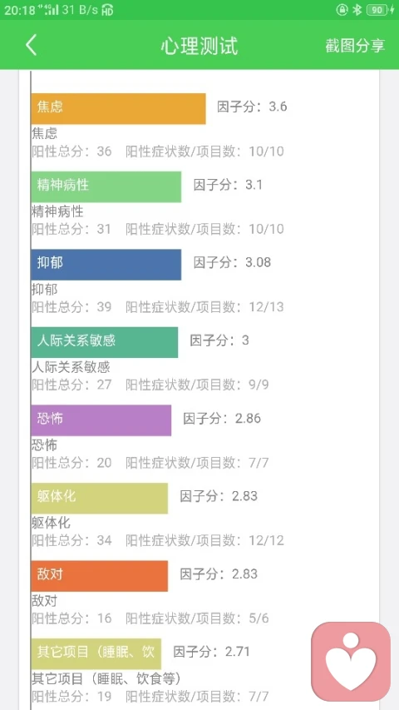Tap the signal strength icon
Screen dimensions: 399x710
48,10
